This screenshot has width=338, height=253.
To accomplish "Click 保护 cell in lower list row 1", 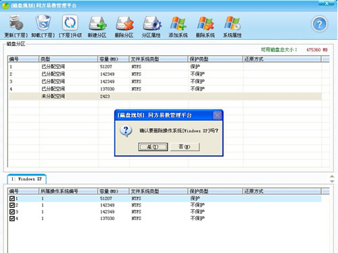I will [x=195, y=198].
